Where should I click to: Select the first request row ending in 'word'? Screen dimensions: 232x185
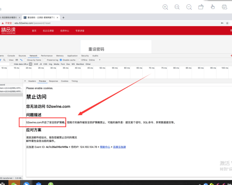coord(11,85)
